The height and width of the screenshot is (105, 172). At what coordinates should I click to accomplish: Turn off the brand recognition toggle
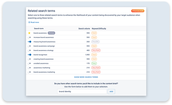tap(29, 55)
